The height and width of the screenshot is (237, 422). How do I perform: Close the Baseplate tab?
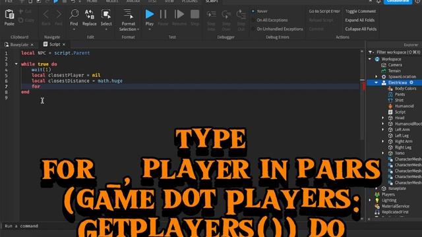point(32,45)
